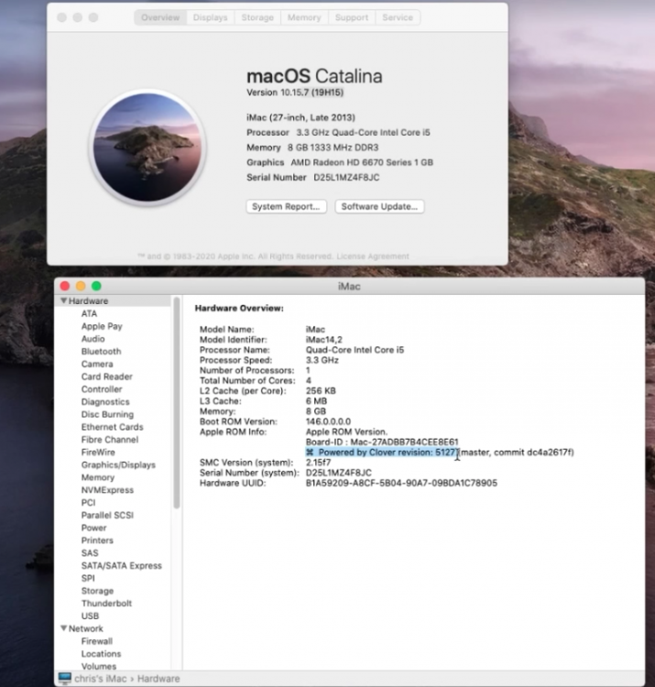Screen dimensions: 655x687
Task: Open the Support tab
Action: 352,17
